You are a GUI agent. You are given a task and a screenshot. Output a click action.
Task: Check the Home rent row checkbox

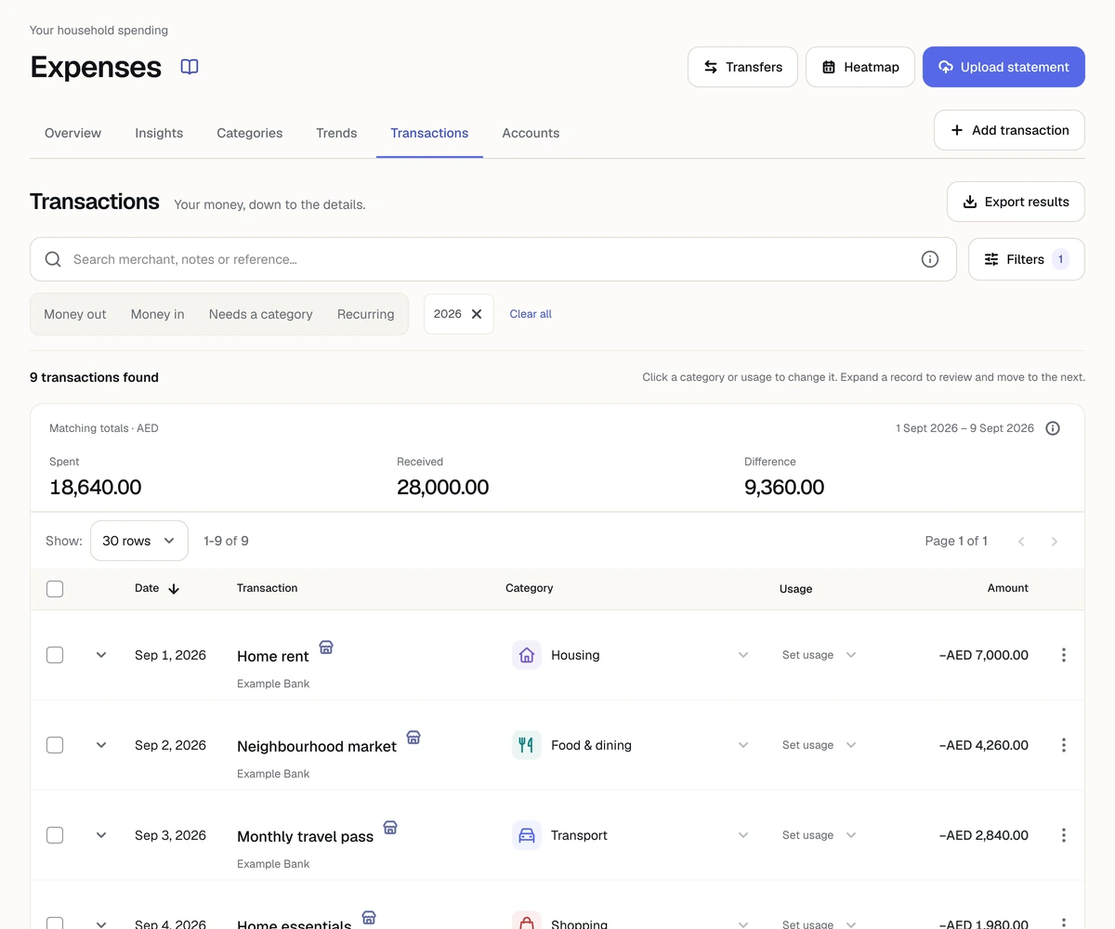tap(55, 655)
